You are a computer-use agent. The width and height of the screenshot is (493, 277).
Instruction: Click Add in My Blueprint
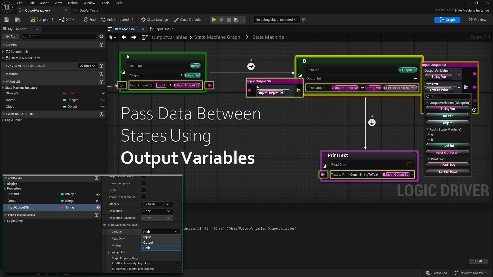click(x=11, y=36)
